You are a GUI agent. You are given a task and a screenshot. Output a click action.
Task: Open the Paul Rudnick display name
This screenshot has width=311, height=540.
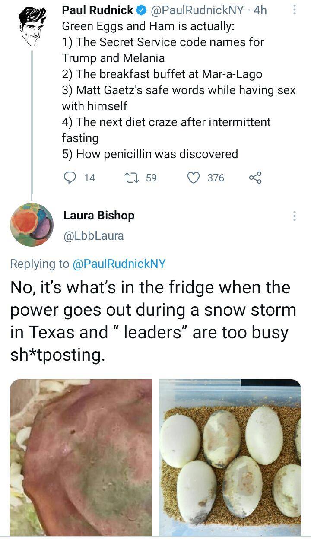(98, 10)
